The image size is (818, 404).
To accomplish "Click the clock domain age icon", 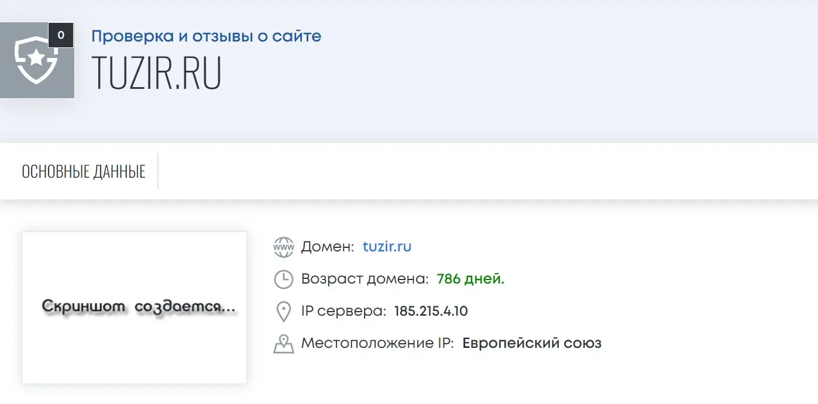I will coord(284,279).
